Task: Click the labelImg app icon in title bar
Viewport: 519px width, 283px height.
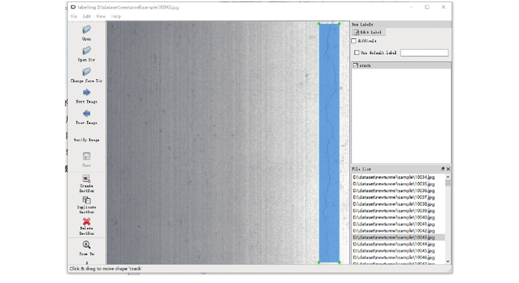Action: coord(73,7)
